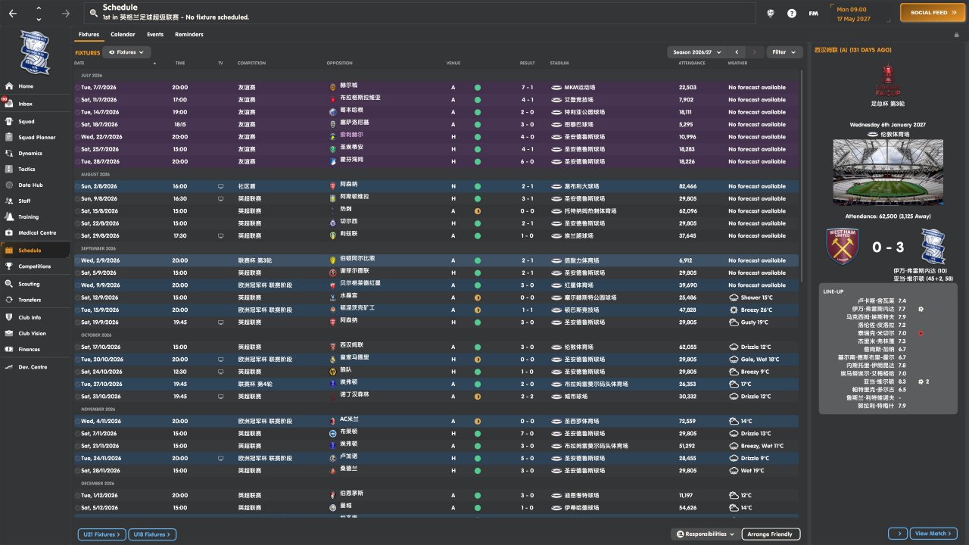This screenshot has width=969, height=545.
Task: Switch to the Calendar tab
Action: point(123,35)
